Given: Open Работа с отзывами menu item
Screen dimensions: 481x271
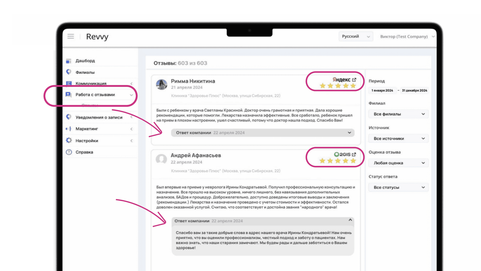Looking at the screenshot, I should click(95, 95).
